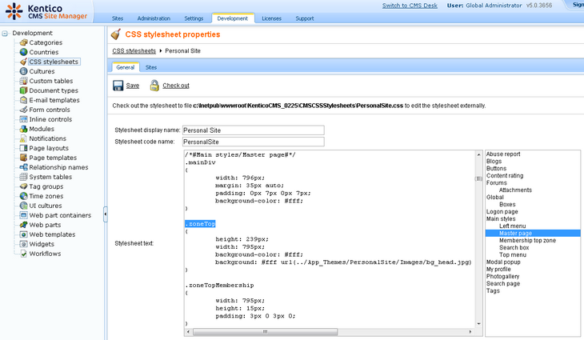Click the Web part containers icon

[x=23, y=215]
